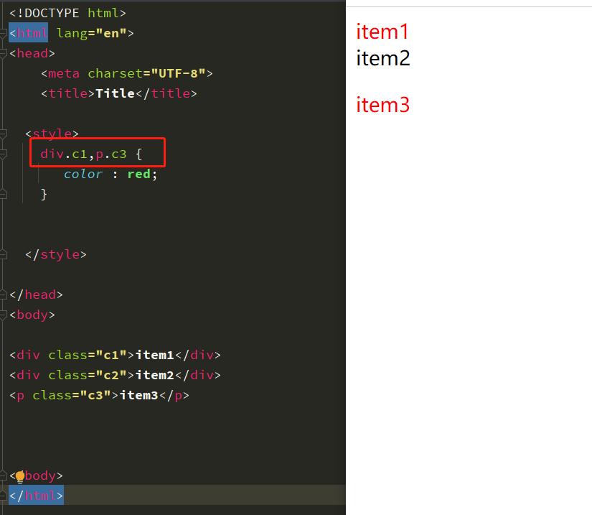Click the opening head tag
This screenshot has height=515, width=592.
pyautogui.click(x=32, y=53)
